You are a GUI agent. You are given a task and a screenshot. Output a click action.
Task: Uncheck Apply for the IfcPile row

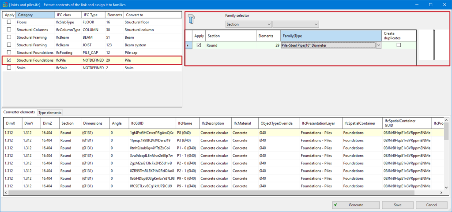pos(9,60)
